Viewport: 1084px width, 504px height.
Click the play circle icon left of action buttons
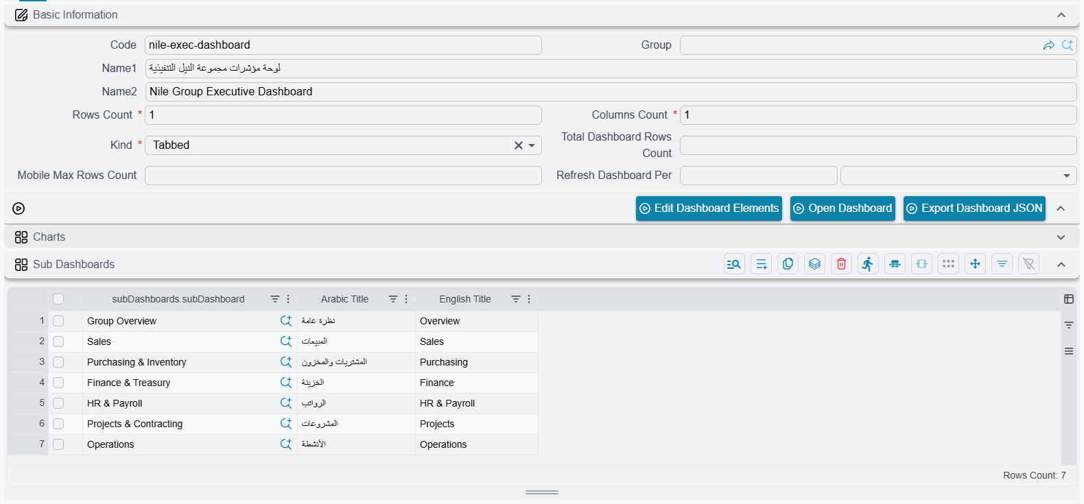[x=19, y=208]
